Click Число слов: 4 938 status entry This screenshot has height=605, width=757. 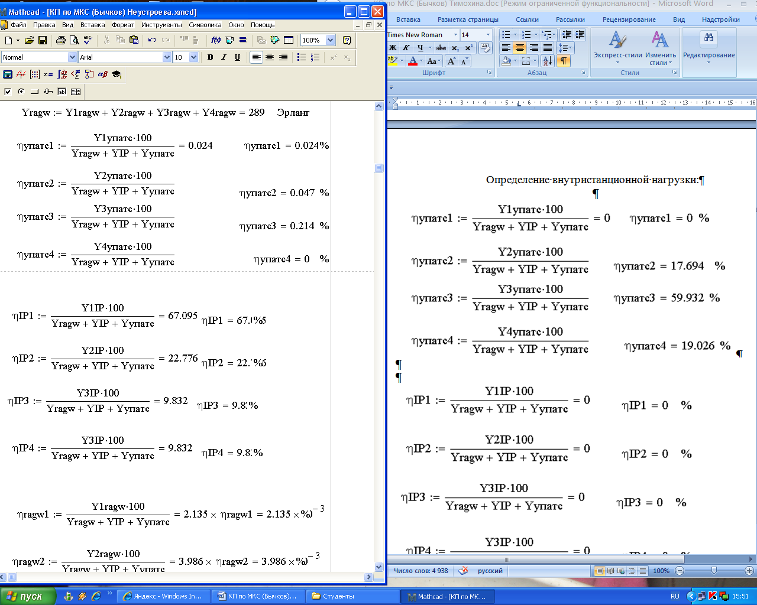click(x=421, y=571)
